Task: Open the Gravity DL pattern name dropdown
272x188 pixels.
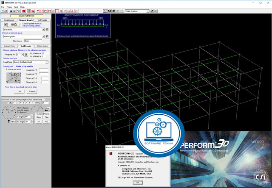Action: coord(43,30)
